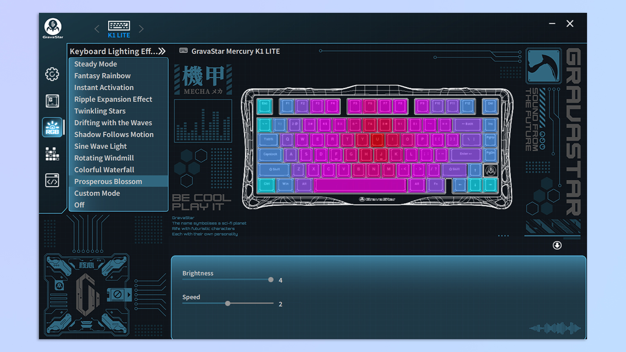626x352 pixels.
Task: Go to the next device arrow
Action: 141,29
